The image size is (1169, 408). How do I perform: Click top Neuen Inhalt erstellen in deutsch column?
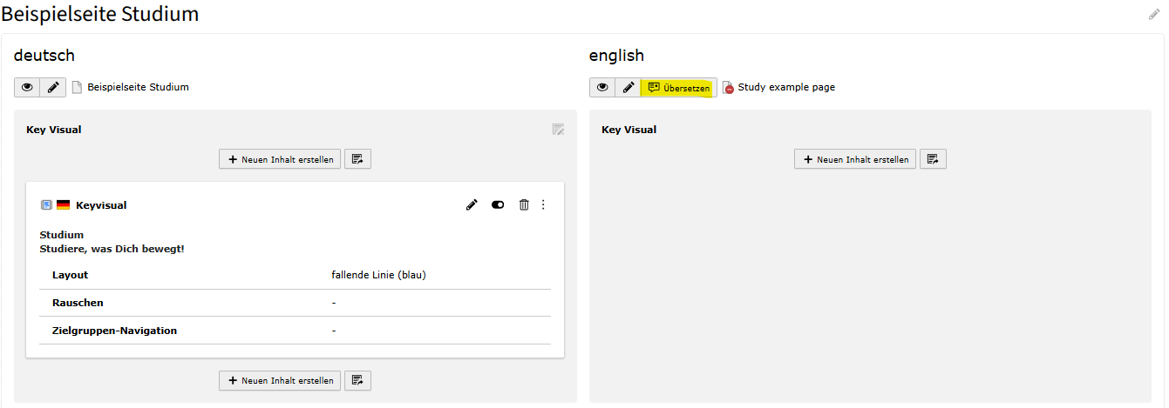coord(280,159)
